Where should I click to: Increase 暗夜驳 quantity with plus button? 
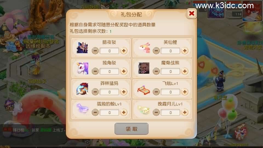coord(124,51)
